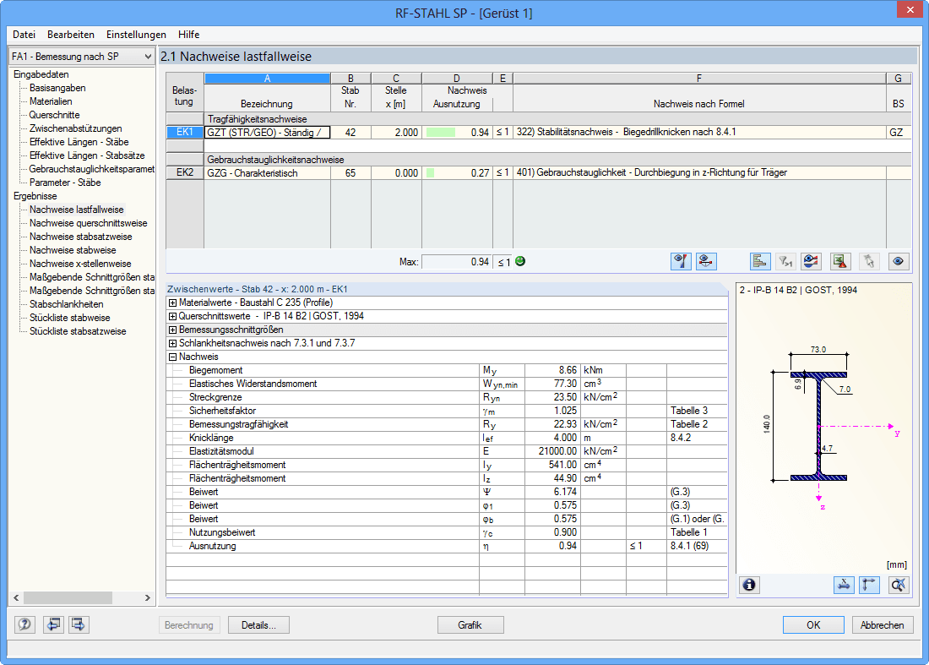Click the Knicklänge row in Nachweis
The width and height of the screenshot is (929, 665).
tap(447, 438)
